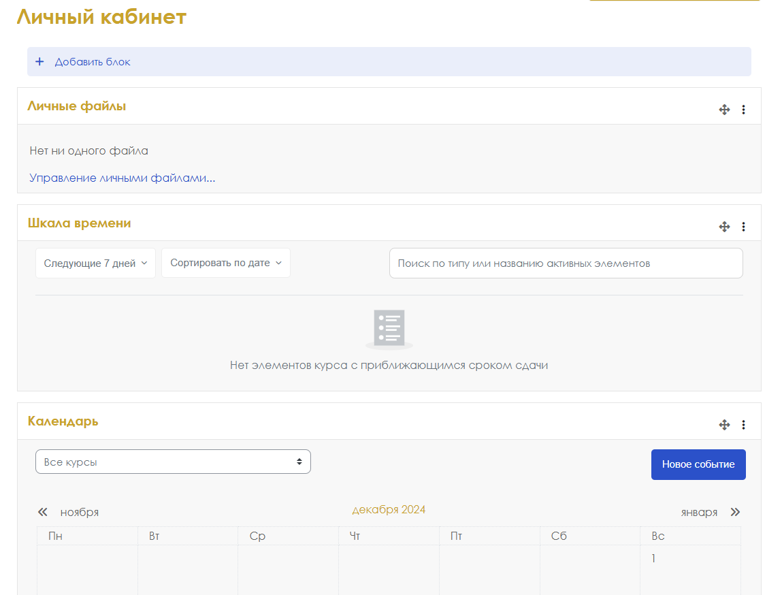This screenshot has height=595, width=782.
Task: Open Управление личными файлами link
Action: tap(123, 178)
